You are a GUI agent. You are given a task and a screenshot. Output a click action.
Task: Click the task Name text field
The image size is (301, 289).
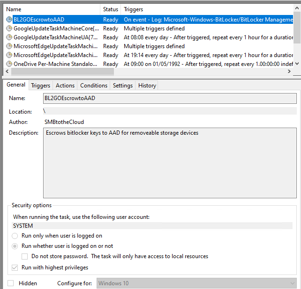[x=169, y=99]
